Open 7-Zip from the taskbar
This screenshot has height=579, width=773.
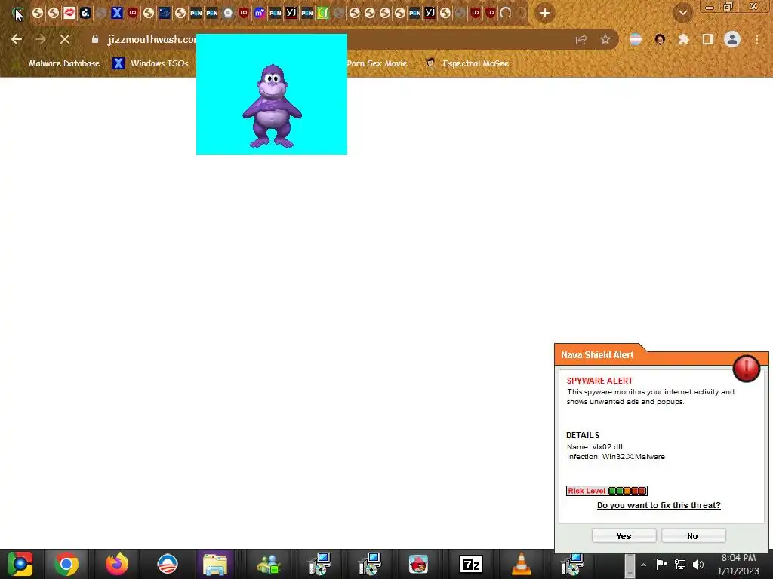pyautogui.click(x=470, y=564)
